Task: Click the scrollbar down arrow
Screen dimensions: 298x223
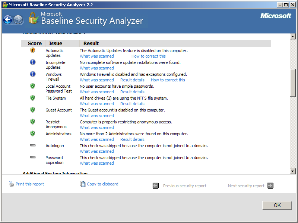Action: [293, 171]
